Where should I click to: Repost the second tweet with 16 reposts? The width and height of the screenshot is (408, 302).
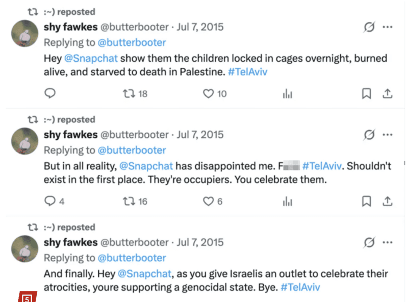point(130,202)
